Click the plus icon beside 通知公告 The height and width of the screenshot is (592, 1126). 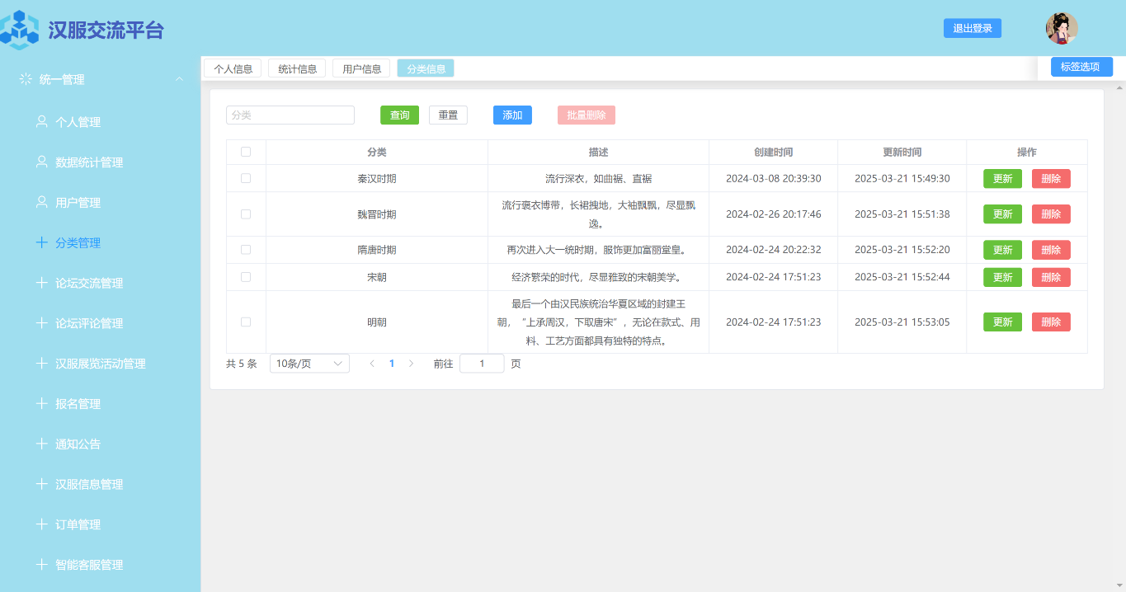(x=42, y=444)
